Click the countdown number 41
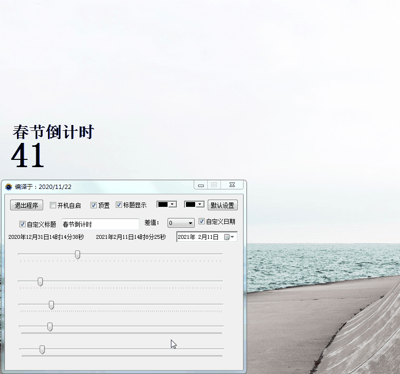 pyautogui.click(x=28, y=155)
